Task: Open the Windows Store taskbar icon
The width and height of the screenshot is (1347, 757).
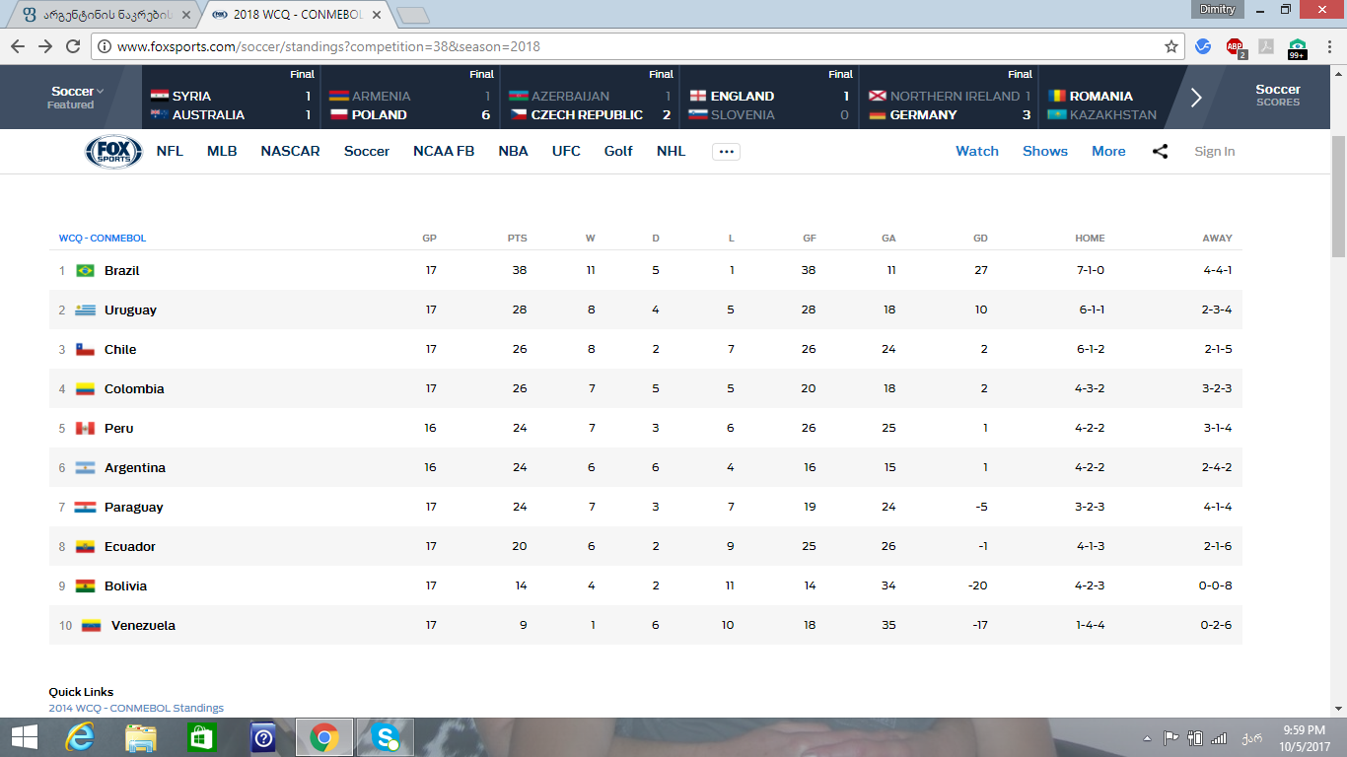Action: pos(202,737)
